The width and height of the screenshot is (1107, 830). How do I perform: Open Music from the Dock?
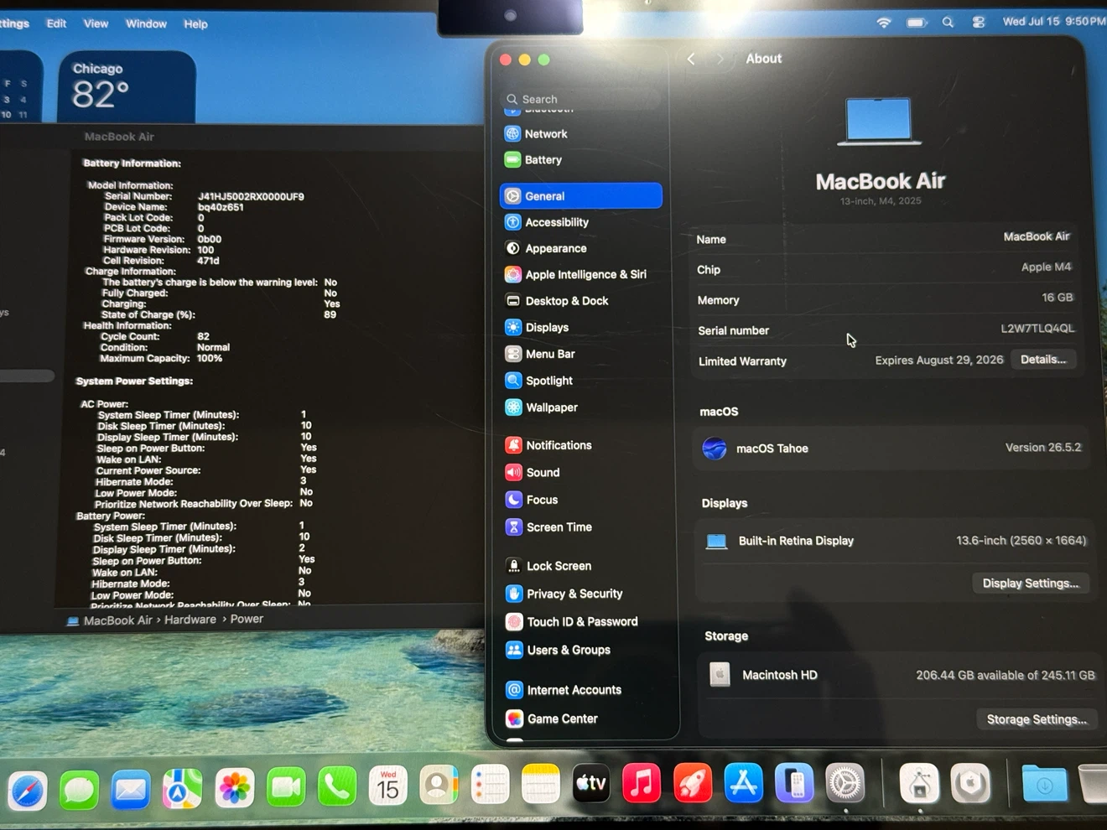[x=642, y=784]
